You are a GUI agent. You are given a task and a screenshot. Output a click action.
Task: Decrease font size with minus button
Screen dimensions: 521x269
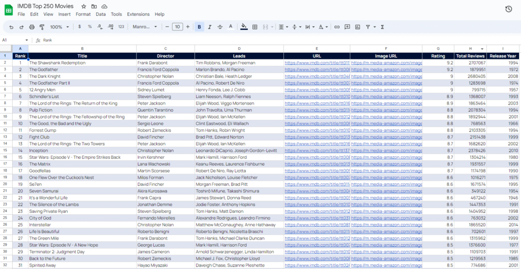167,27
